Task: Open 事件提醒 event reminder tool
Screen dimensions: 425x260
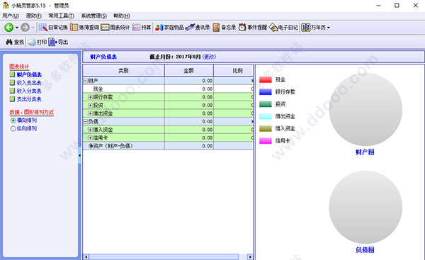Action: point(253,28)
